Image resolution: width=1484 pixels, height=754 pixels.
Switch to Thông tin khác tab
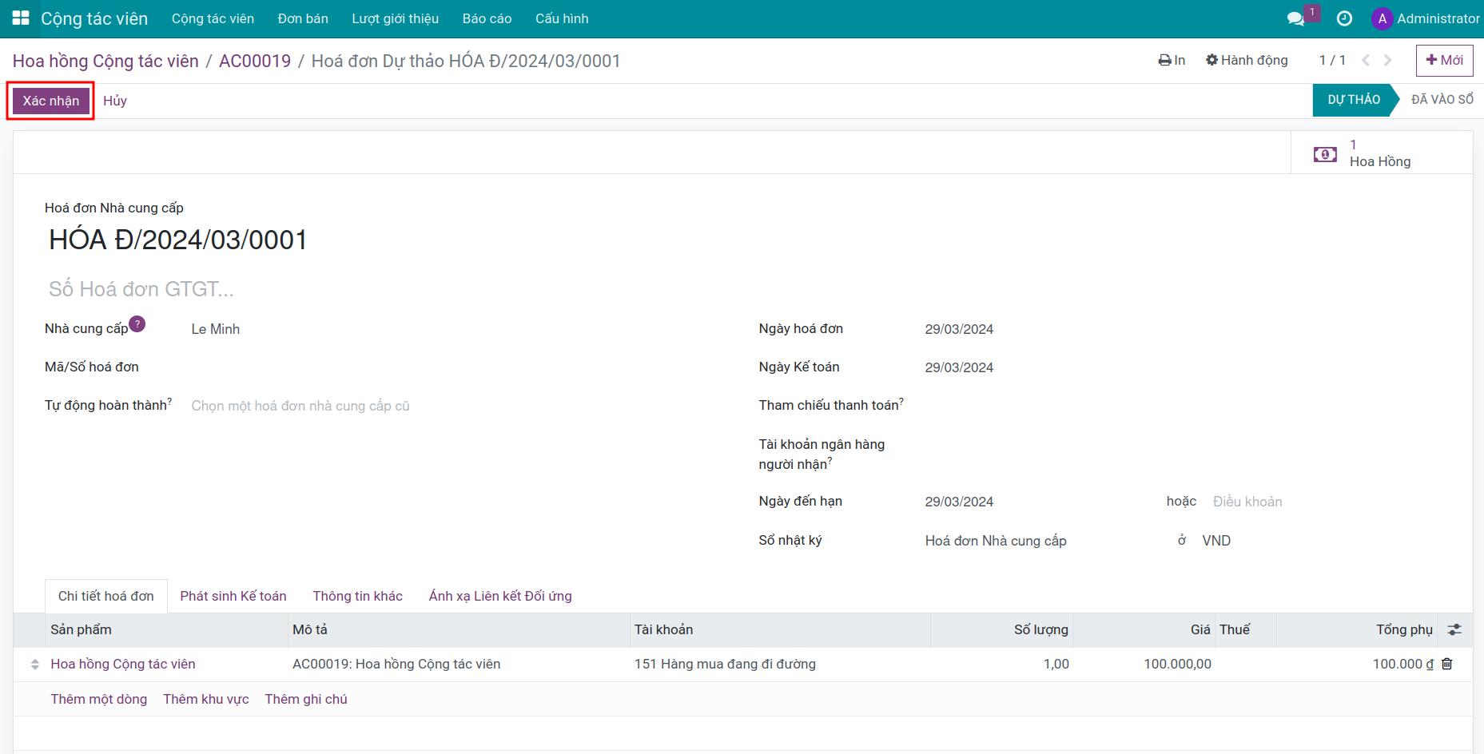point(358,596)
